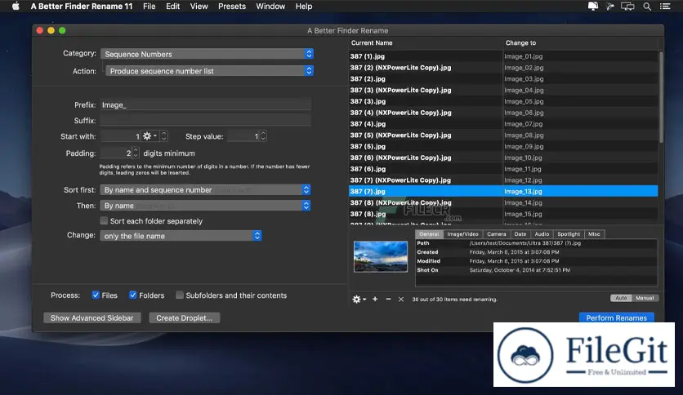The height and width of the screenshot is (395, 683).
Task: Remove selected item with minus button
Action: (388, 300)
